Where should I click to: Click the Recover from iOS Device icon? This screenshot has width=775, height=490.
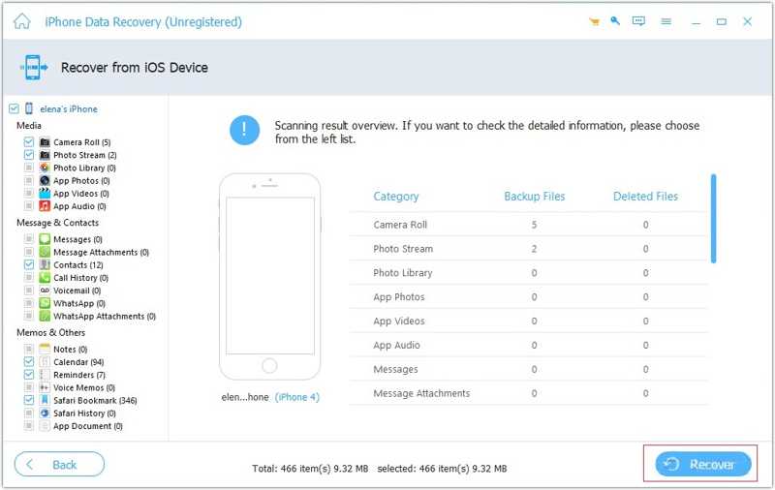tap(34, 67)
